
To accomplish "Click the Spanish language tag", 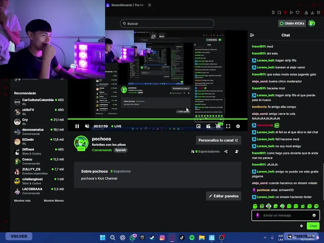I will tap(121, 150).
